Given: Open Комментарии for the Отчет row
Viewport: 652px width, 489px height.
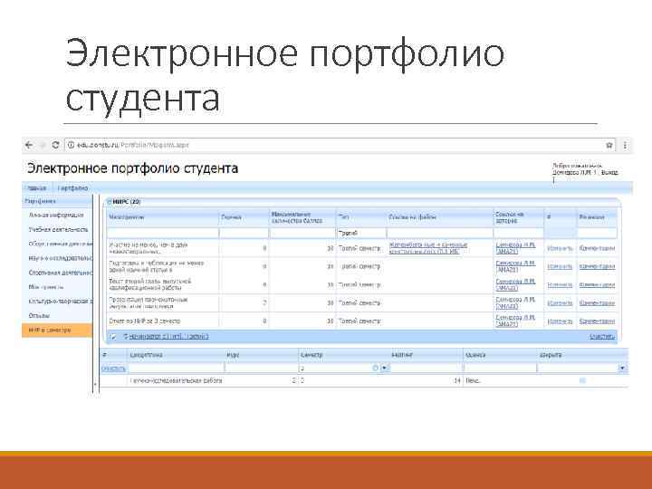Looking at the screenshot, I should (597, 321).
